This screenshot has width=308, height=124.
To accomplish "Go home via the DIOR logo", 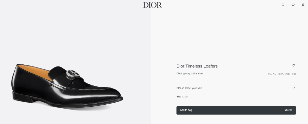I will (x=152, y=5).
